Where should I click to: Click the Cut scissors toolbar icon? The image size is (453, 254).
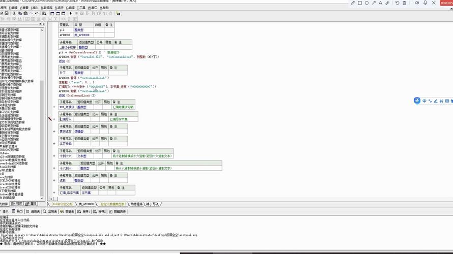(14, 14)
